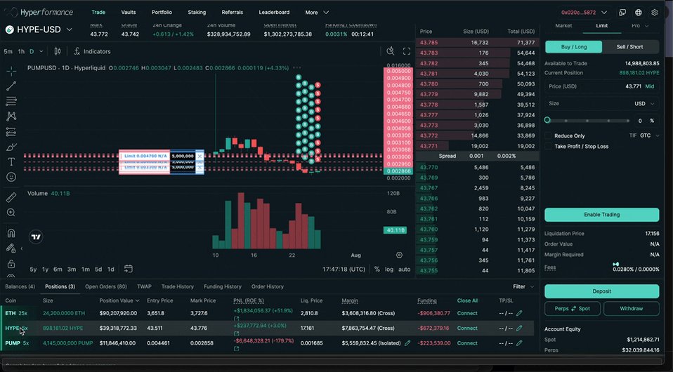Enable the Take Profit / Stop Loss checkbox

pos(548,146)
